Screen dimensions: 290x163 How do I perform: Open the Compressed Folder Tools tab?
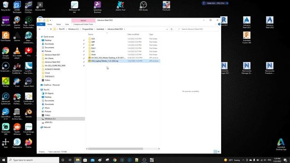coord(83,24)
